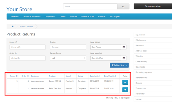Click the search magnifier button
Screen dimensions: 177x103
click(x=123, y=6)
